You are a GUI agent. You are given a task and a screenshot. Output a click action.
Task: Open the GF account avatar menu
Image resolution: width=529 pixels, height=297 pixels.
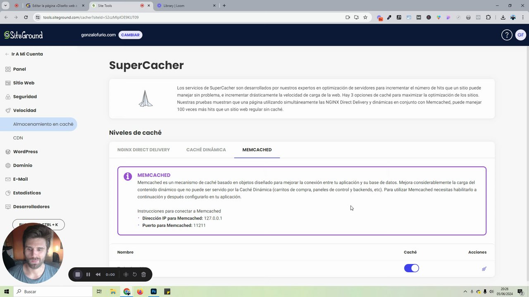(x=520, y=35)
